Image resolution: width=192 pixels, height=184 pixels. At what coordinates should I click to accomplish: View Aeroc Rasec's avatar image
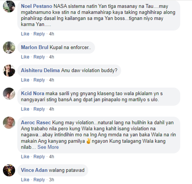pyautogui.click(x=9, y=123)
